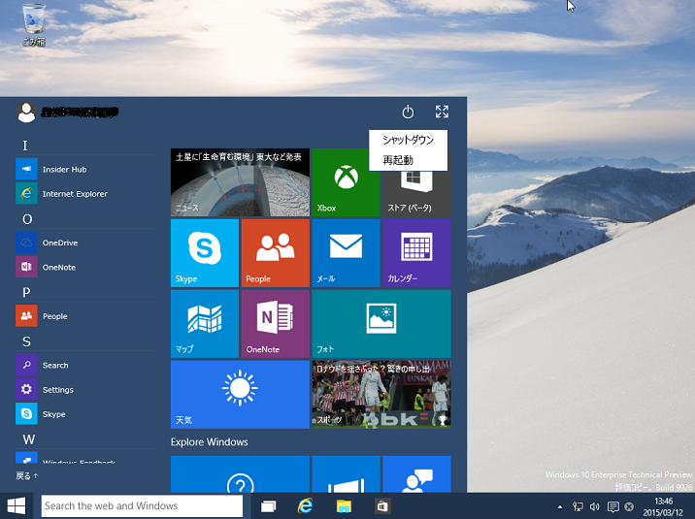Image resolution: width=695 pixels, height=519 pixels.
Task: Open the スポーツ sports tile
Action: tap(381, 394)
